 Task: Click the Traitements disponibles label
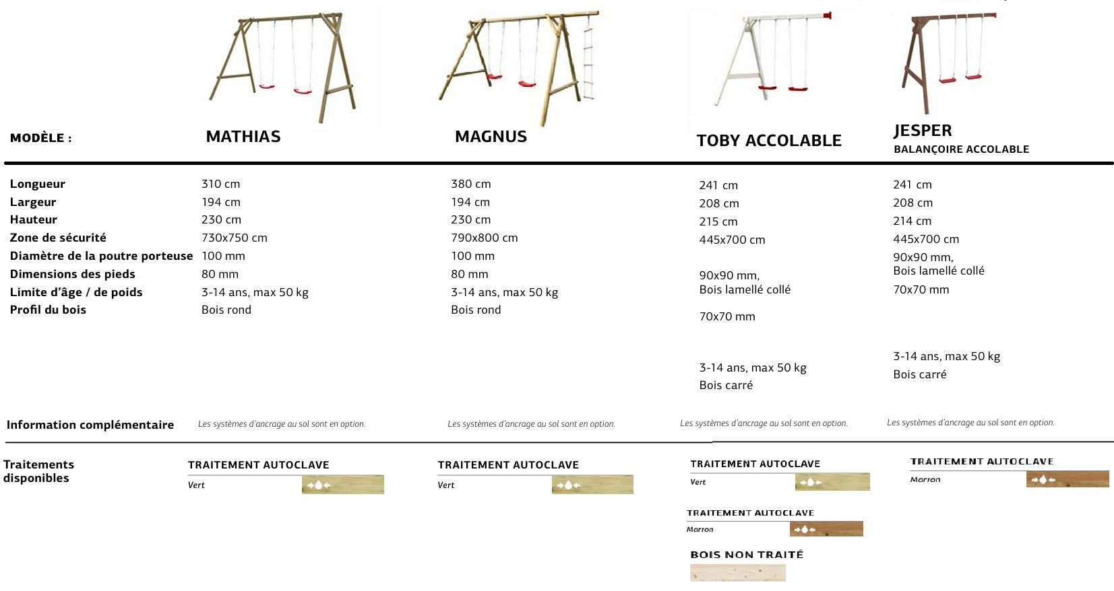coord(38,471)
